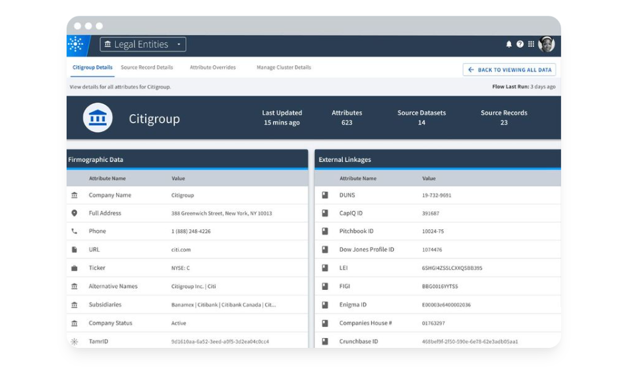Click the Subsidiaries row icon
633x367 pixels.
pyautogui.click(x=75, y=305)
